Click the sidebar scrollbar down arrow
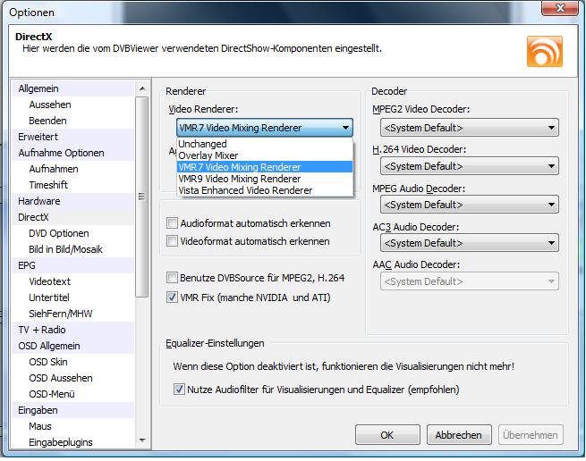 tap(141, 442)
